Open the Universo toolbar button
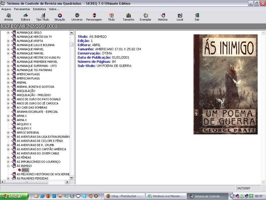The height and width of the screenshot is (200, 266). click(77, 17)
